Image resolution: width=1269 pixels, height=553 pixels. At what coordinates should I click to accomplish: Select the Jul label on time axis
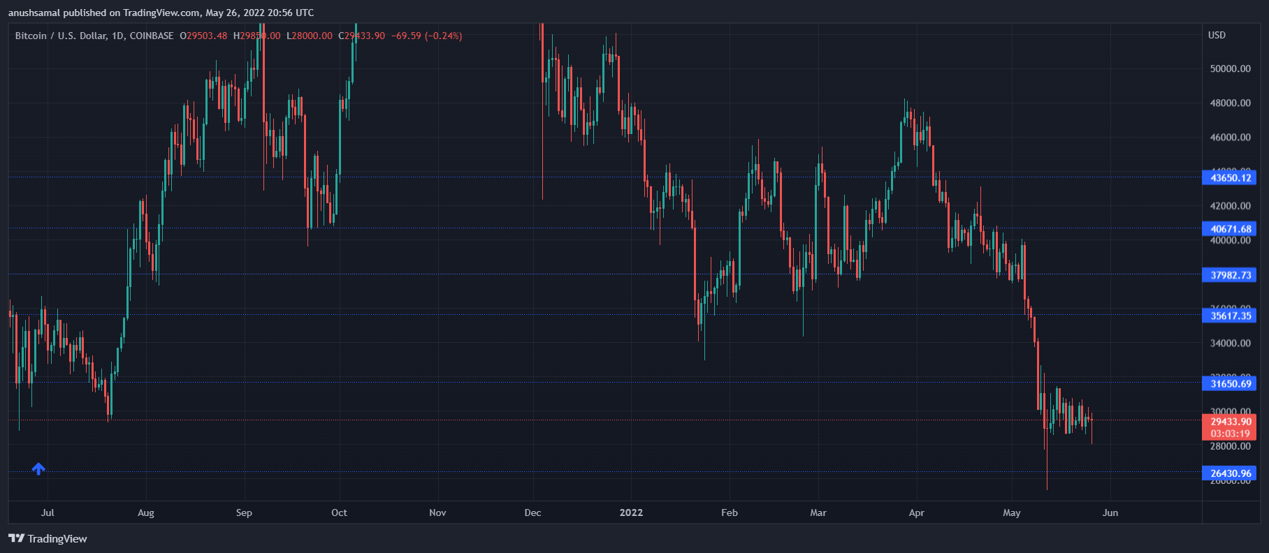(48, 513)
